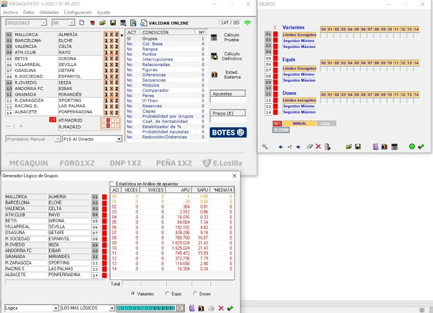Toggle 'Estadística sin Análisis de apuestas' checkbox
This screenshot has width=433, height=313.
[112, 184]
